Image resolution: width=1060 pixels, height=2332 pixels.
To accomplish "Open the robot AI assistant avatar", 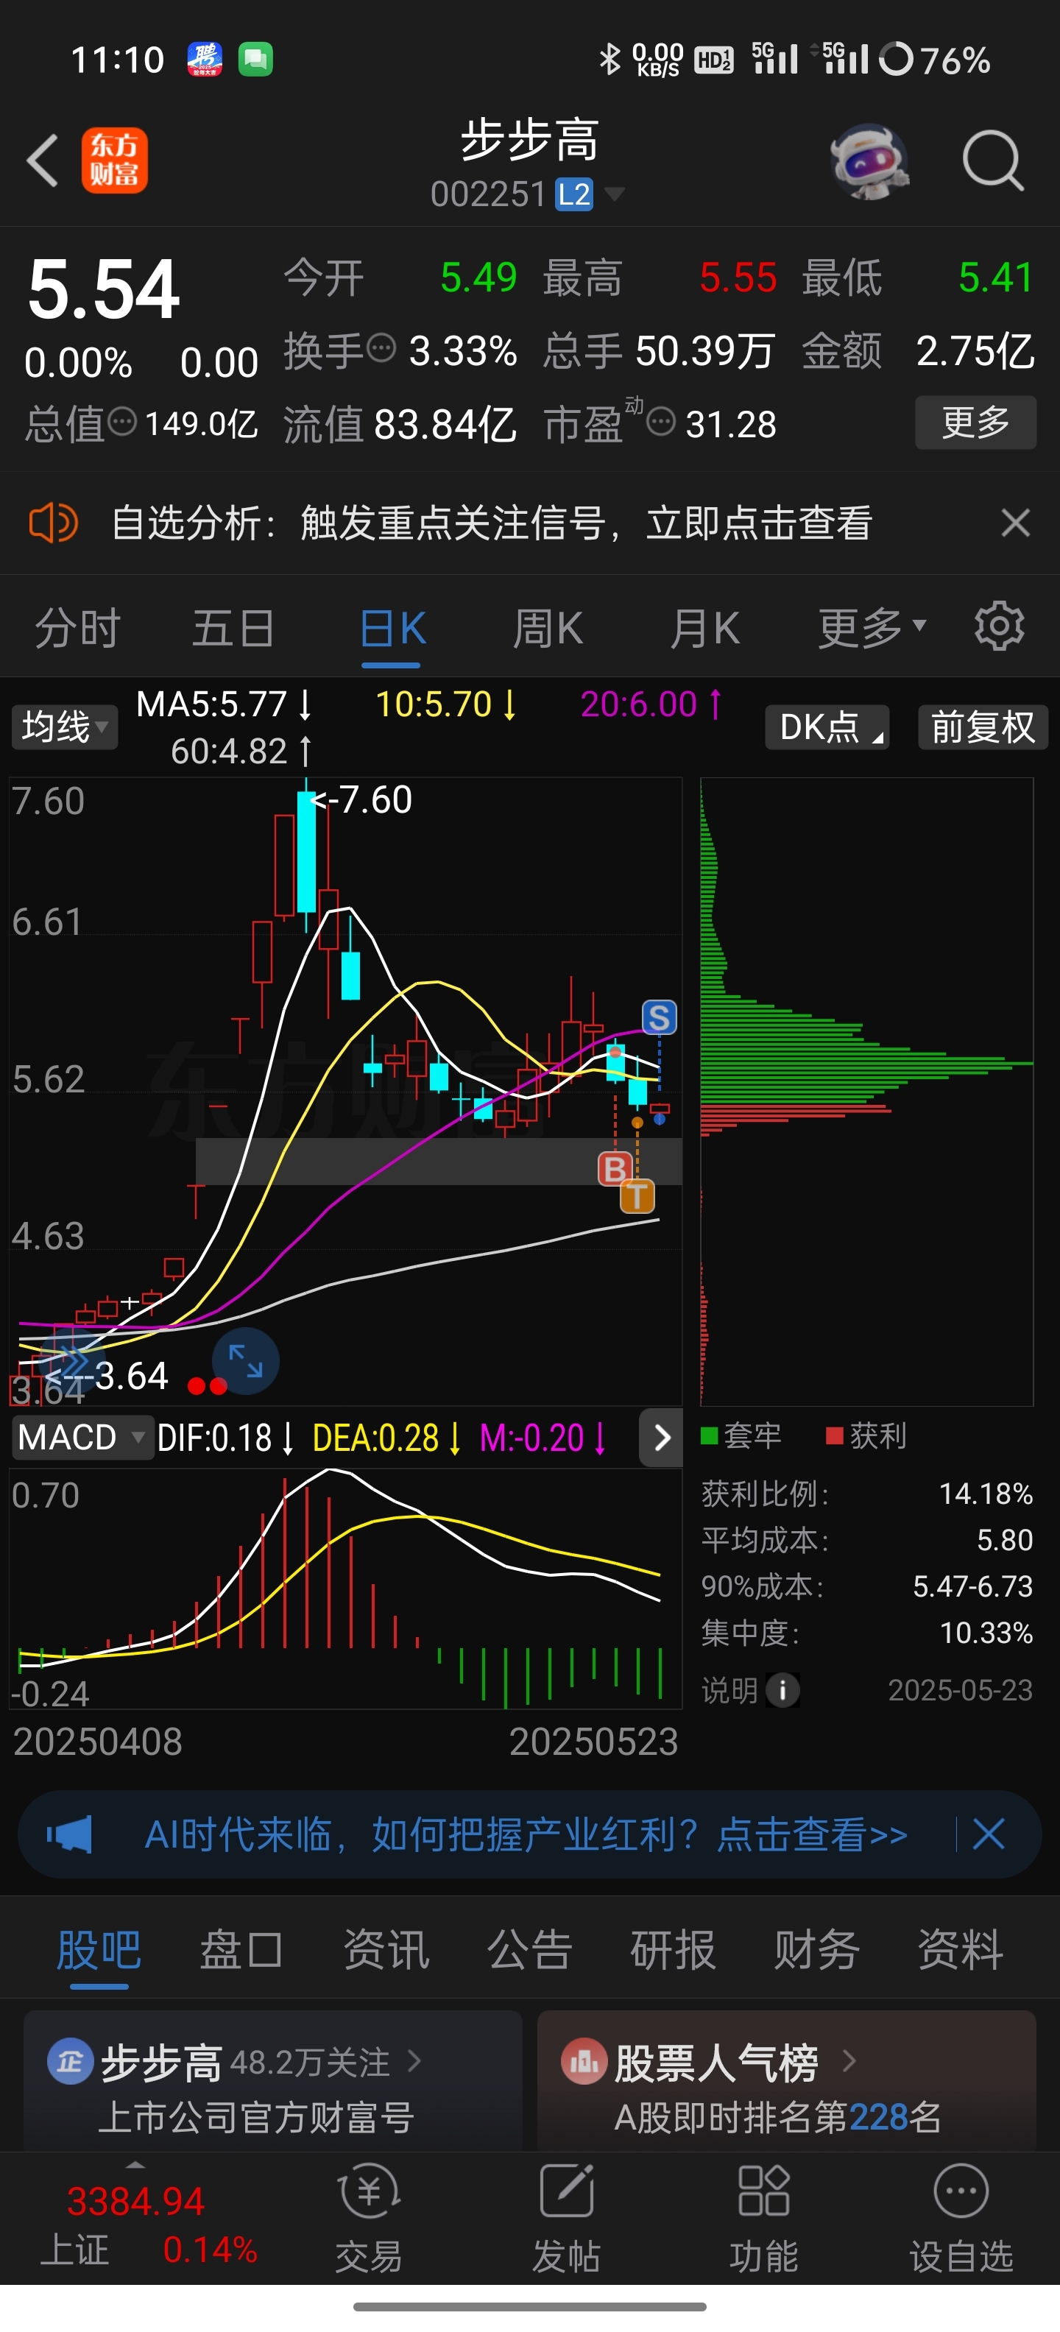I will [870, 161].
